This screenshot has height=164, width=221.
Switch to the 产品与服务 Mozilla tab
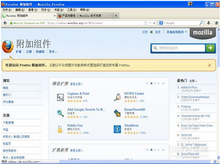tap(85, 16)
